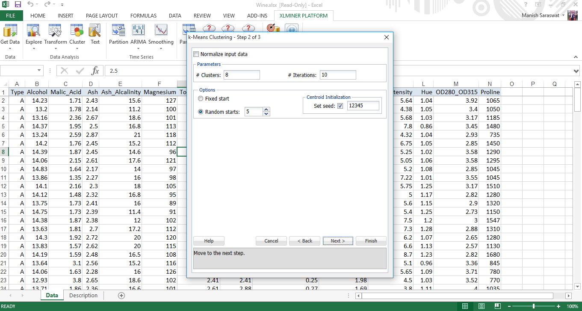Image resolution: width=582 pixels, height=311 pixels.
Task: Click the zoom slider in status bar
Action: [x=533, y=306]
